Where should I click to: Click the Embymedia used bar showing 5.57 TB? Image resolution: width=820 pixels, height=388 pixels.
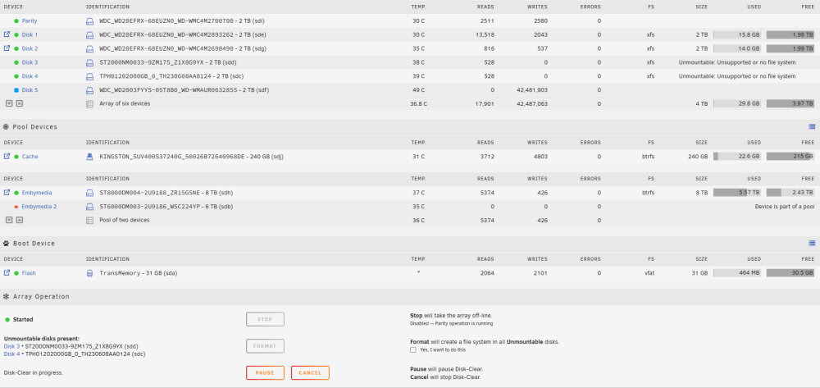pos(737,193)
